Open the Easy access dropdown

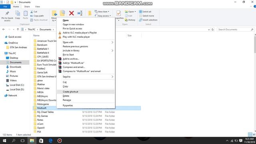[x=103, y=16]
